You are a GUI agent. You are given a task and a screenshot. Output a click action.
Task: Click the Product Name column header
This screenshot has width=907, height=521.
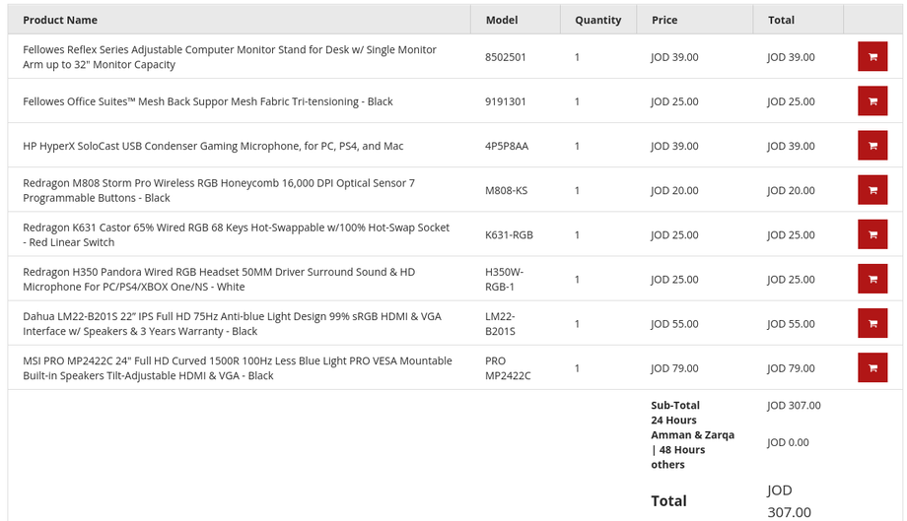pyautogui.click(x=60, y=20)
